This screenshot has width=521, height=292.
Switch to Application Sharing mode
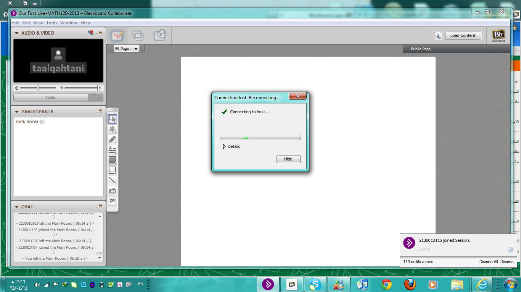(138, 35)
